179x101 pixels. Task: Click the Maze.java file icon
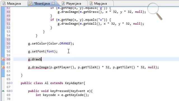[x=4, y=3]
